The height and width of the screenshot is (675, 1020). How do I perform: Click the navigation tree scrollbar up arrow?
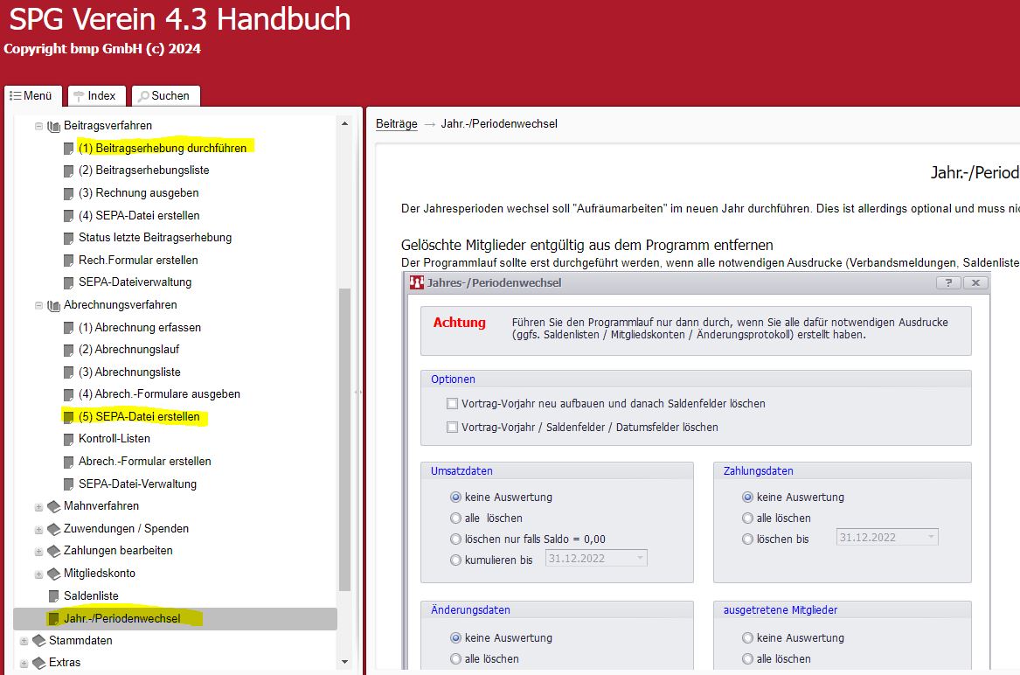[x=344, y=123]
